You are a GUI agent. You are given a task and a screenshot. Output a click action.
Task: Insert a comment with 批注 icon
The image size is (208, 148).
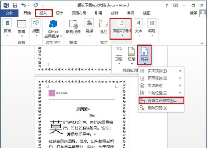tap(104, 26)
